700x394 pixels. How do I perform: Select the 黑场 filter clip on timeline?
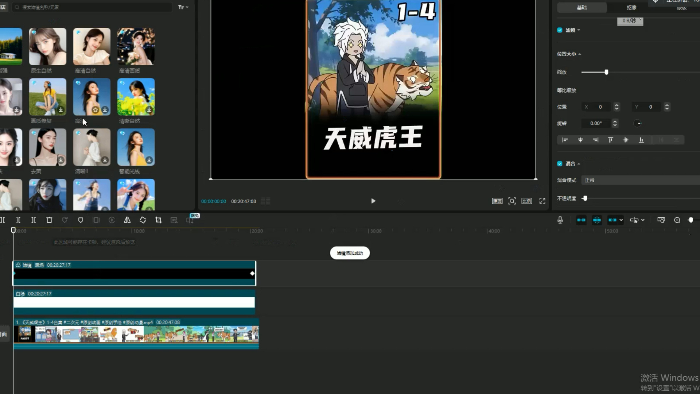135,273
